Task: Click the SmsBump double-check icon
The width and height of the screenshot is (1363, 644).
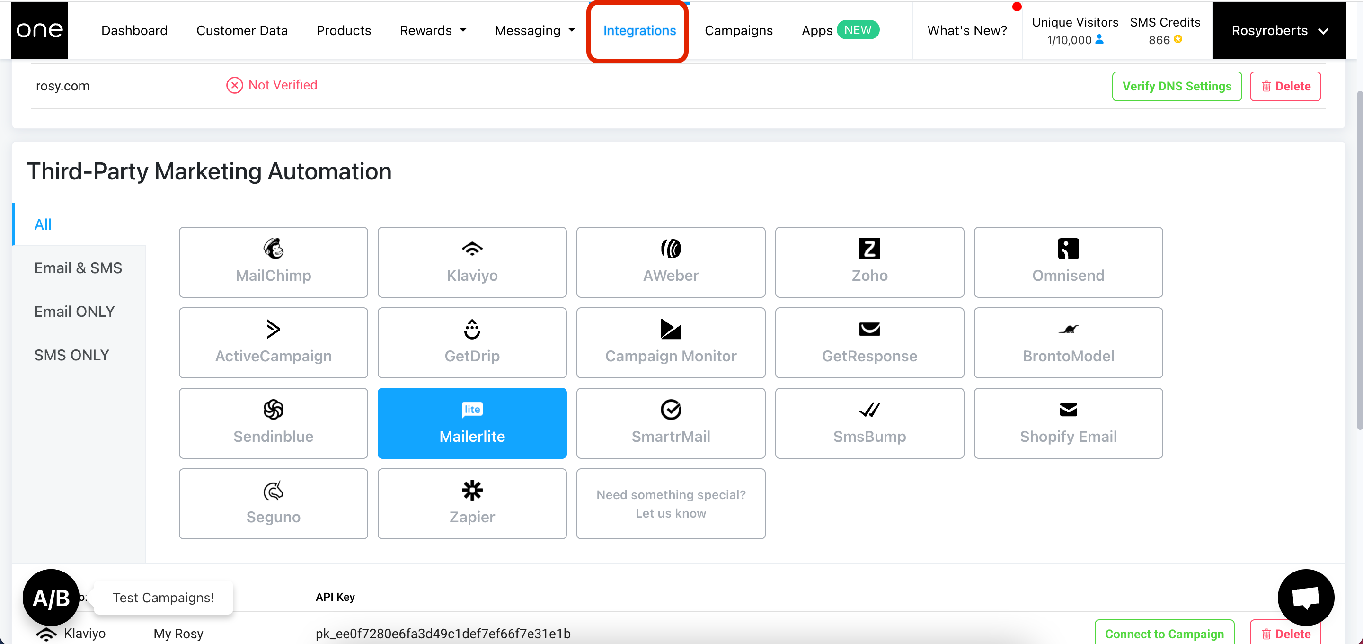Action: [x=869, y=410]
